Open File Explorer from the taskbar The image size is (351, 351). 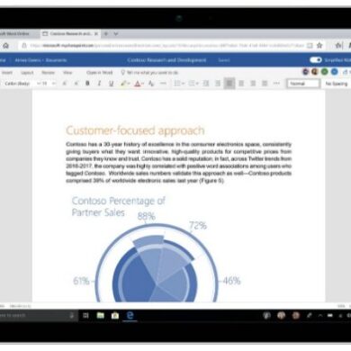point(101,315)
